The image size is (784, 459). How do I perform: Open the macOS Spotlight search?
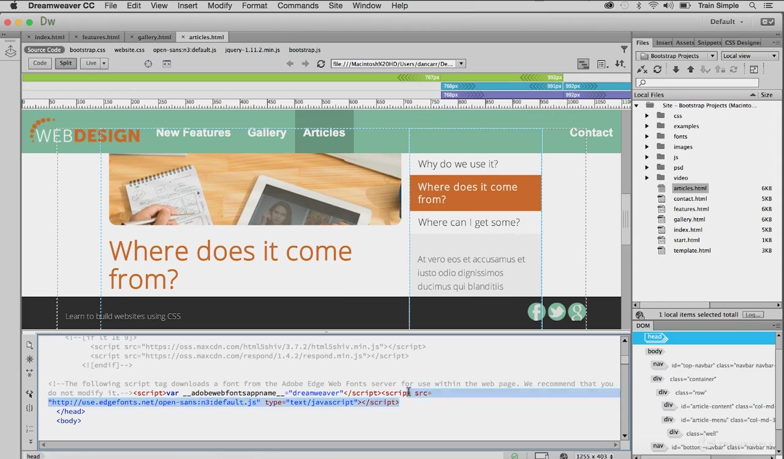coord(753,6)
